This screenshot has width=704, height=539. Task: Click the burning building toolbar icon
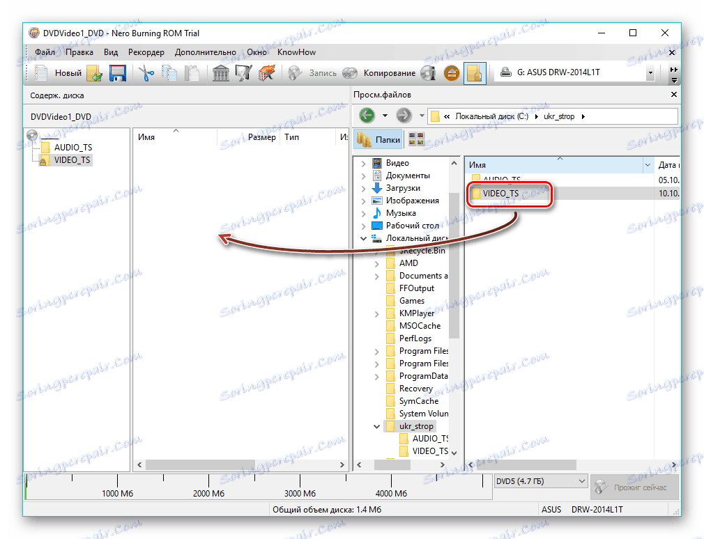point(266,73)
